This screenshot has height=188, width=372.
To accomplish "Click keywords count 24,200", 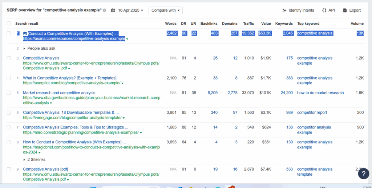I will click(287, 93).
